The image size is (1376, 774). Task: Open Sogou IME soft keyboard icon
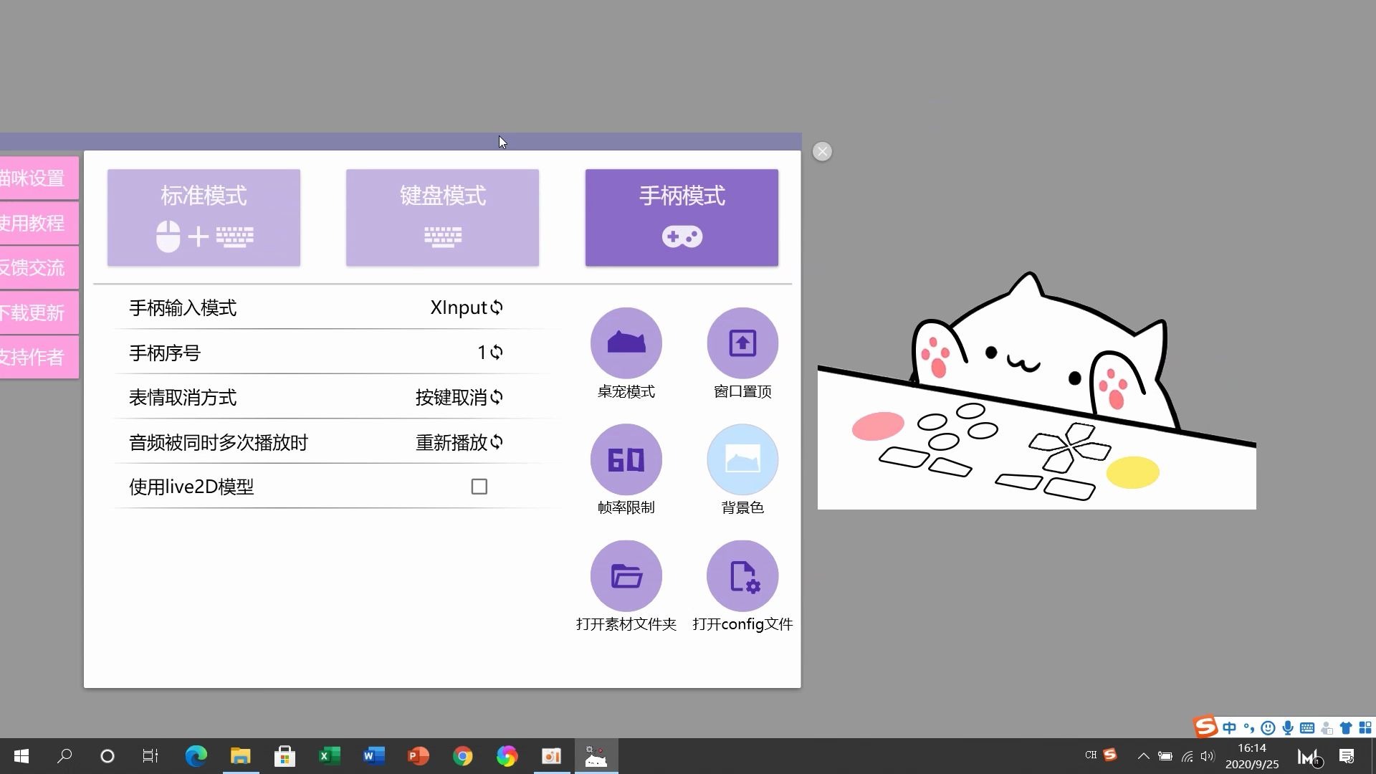click(1307, 728)
